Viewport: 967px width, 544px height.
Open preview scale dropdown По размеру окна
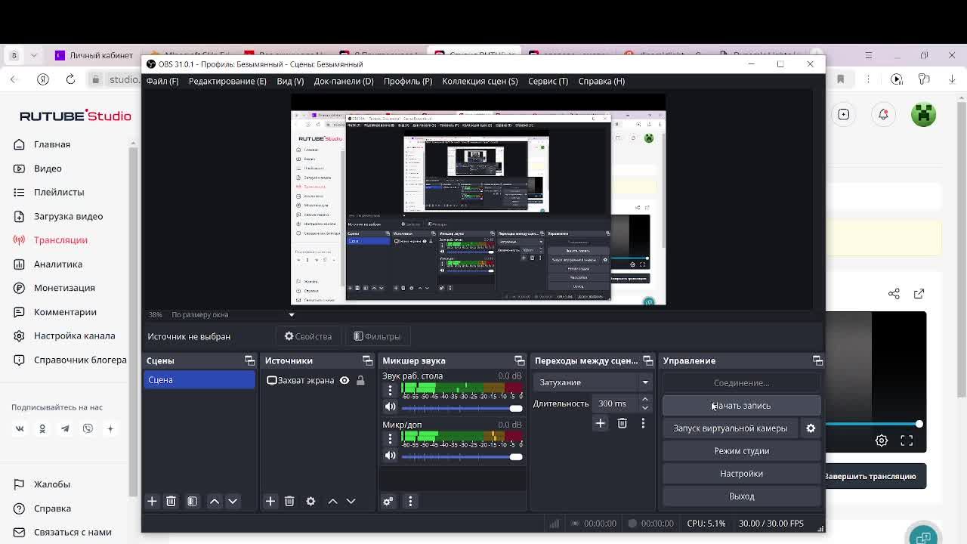click(292, 314)
